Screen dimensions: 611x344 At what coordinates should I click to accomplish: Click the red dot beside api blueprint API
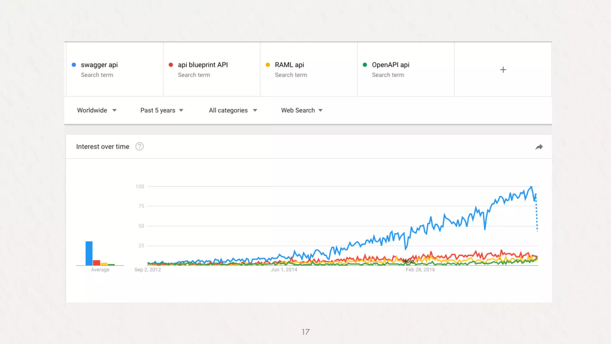click(171, 65)
